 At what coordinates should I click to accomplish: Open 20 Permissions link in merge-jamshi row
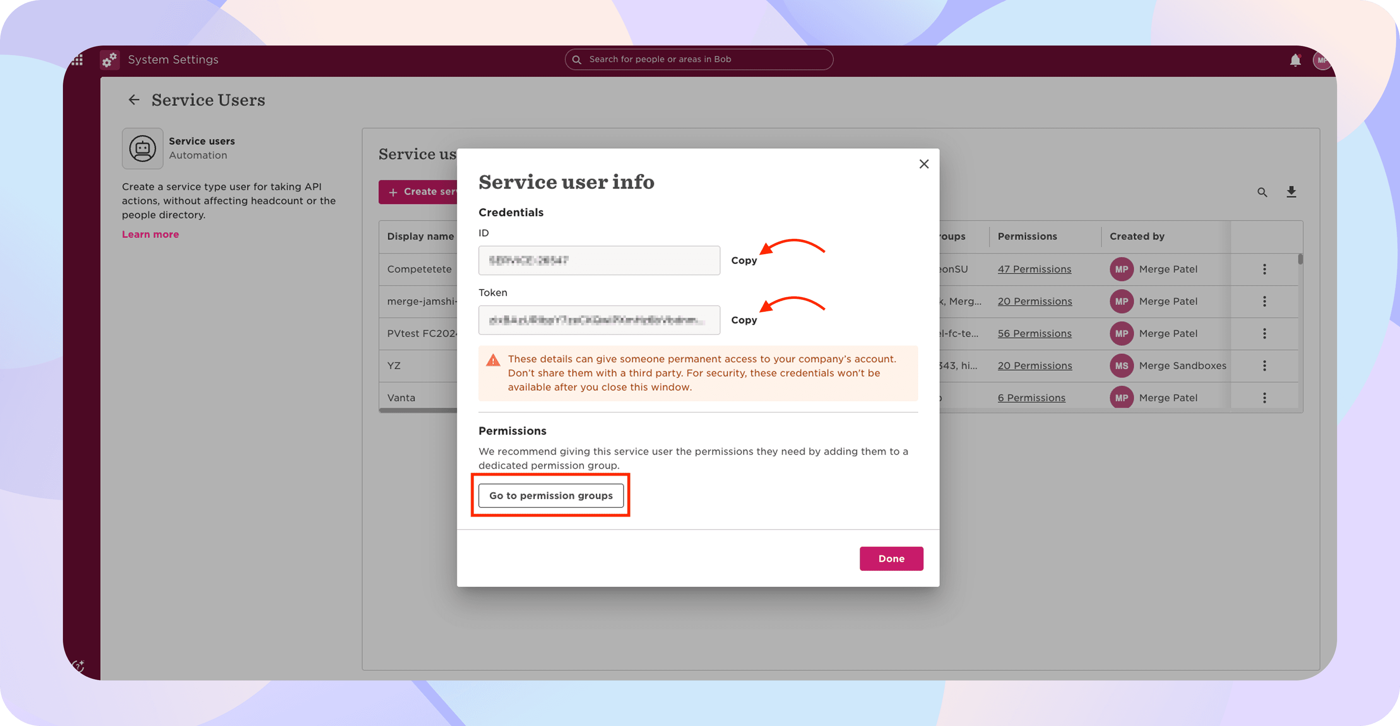[1035, 302]
